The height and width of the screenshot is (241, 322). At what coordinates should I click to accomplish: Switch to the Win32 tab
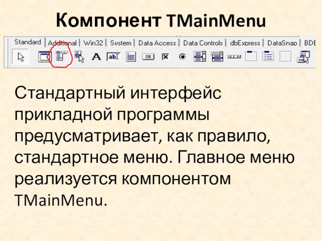point(93,43)
